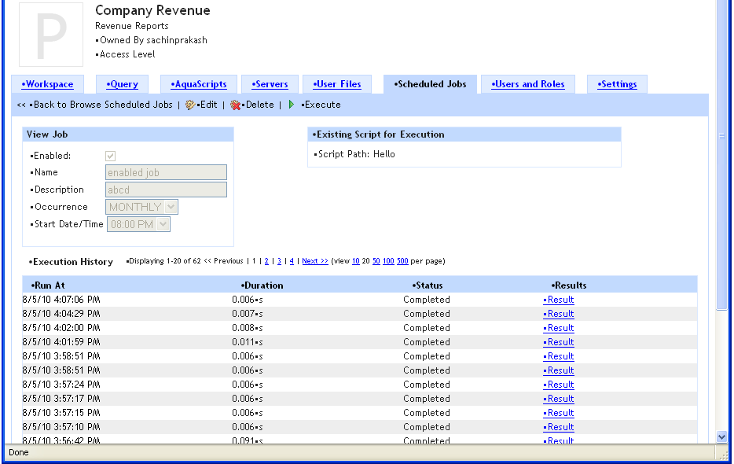Viewport: 734px width, 464px height.
Task: Click the 0.011 s duration value
Action: (248, 342)
